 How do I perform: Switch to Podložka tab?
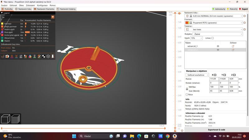coord(7,9)
